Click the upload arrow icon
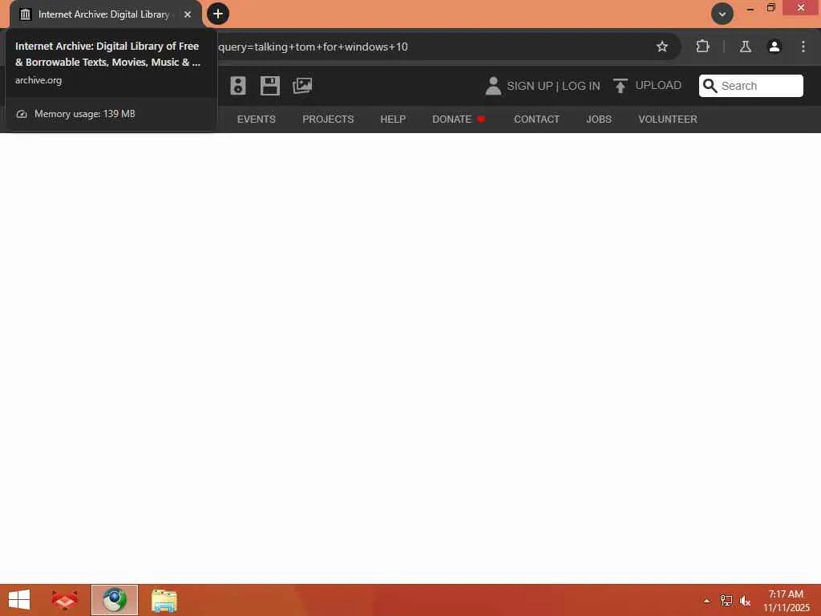This screenshot has height=616, width=821. click(620, 86)
